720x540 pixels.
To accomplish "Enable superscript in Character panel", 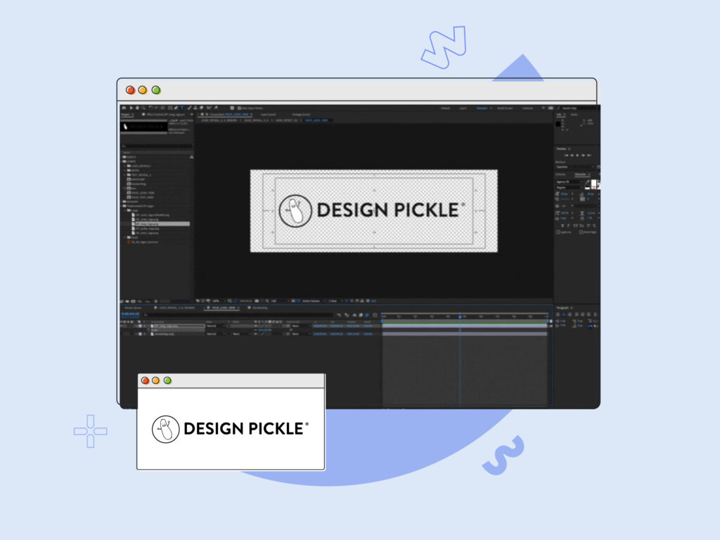I will click(589, 226).
